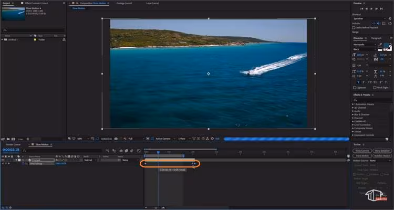
Task: Toggle Faux Italic text style
Action: tap(364, 82)
